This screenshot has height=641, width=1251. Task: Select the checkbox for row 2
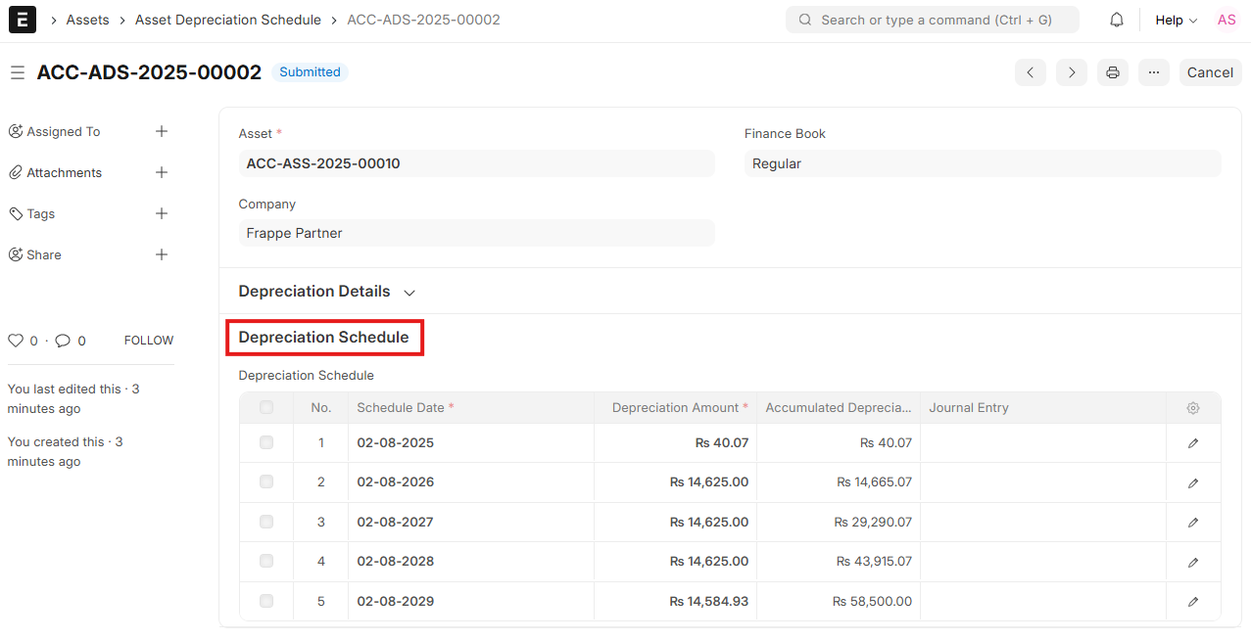tap(266, 482)
